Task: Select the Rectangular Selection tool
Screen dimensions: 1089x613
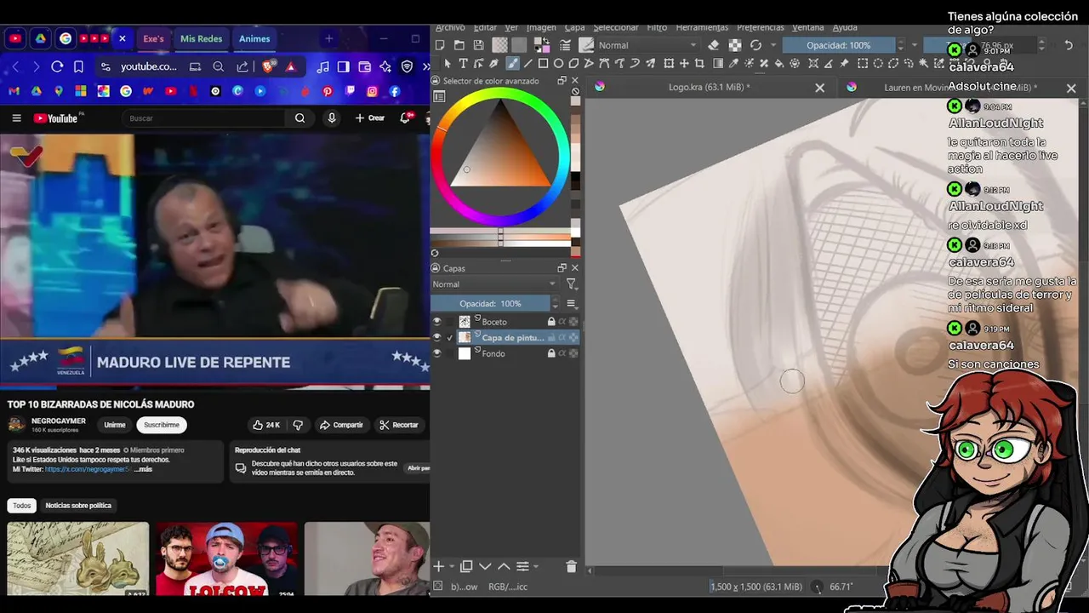Action: tap(863, 63)
